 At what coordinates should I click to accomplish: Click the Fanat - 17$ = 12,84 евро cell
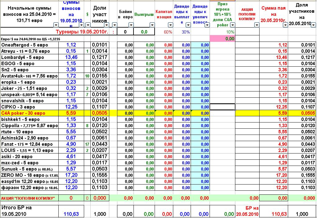[29, 144]
